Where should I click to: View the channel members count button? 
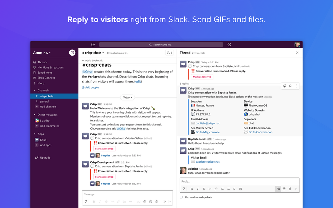point(169,53)
